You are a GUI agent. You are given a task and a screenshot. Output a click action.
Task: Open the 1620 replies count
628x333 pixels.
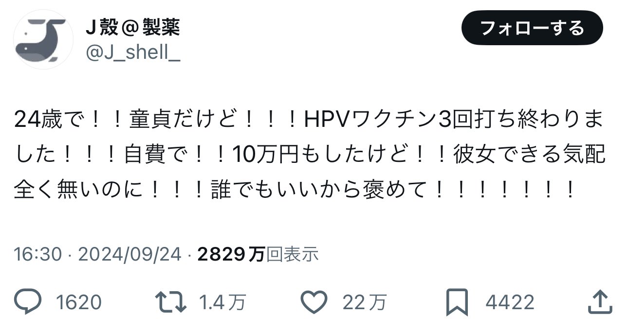pyautogui.click(x=79, y=303)
